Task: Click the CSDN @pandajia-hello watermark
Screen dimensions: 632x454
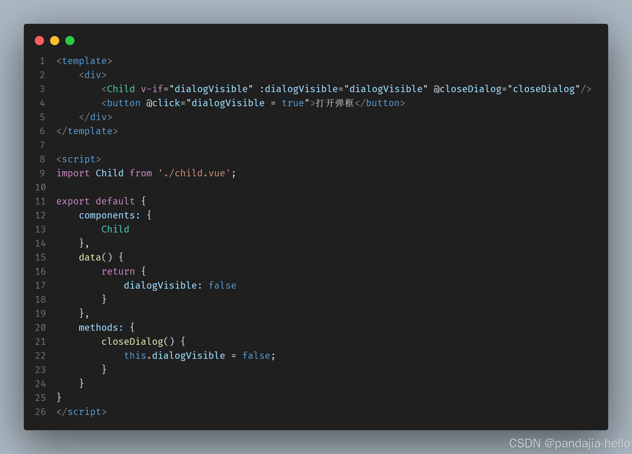Action: tap(569, 443)
